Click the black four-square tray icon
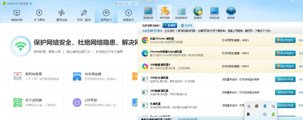 (x=248, y=114)
